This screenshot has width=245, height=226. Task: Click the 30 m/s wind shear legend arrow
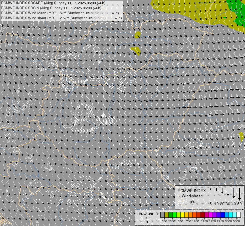tap(228, 192)
